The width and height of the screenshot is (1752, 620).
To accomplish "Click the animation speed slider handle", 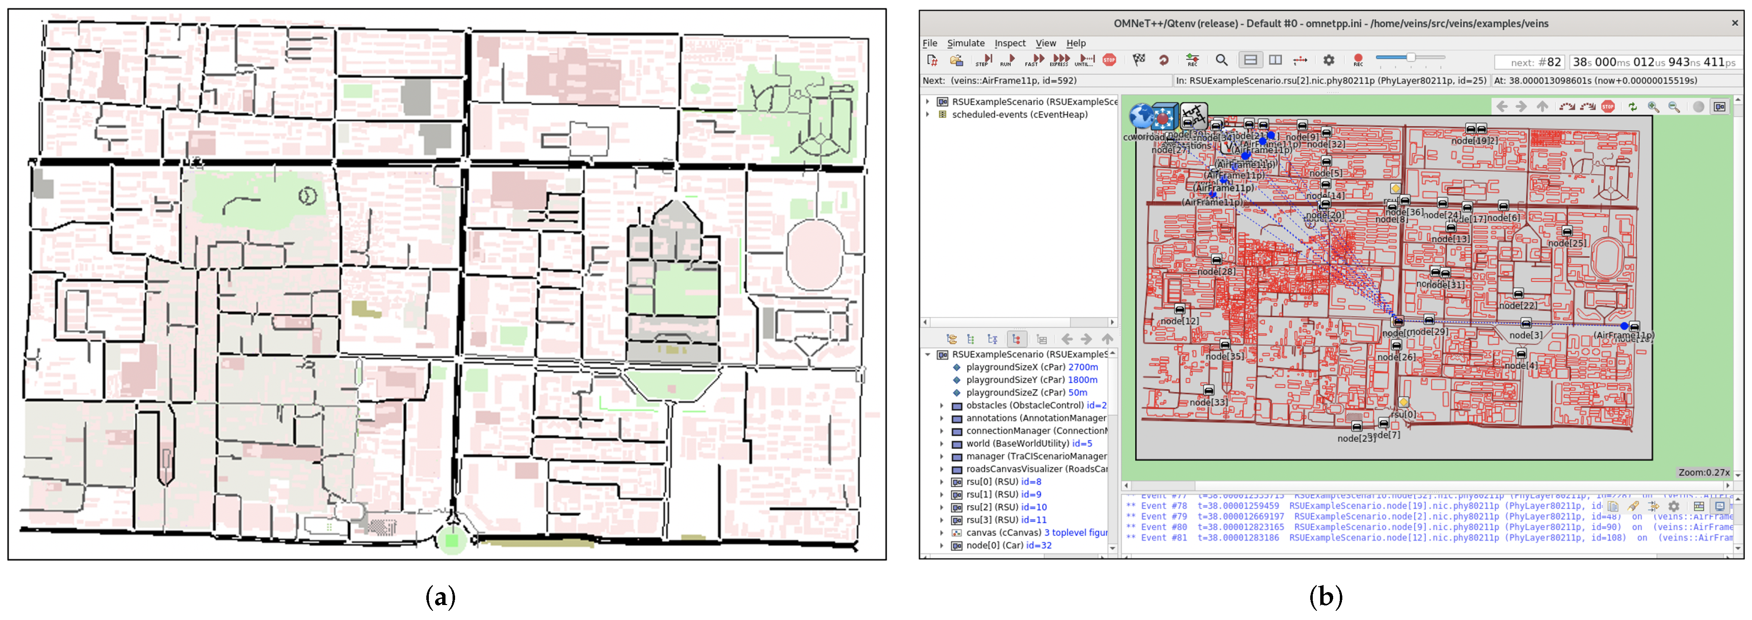I will [1411, 58].
